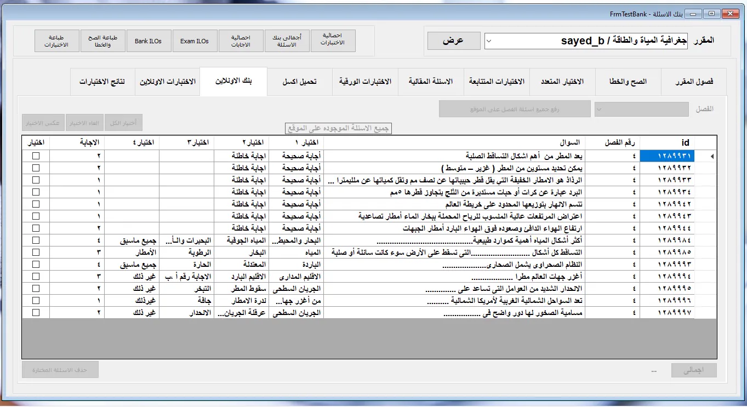The image size is (747, 407).
Task: Switch to the فصول المقرر tab
Action: point(694,82)
